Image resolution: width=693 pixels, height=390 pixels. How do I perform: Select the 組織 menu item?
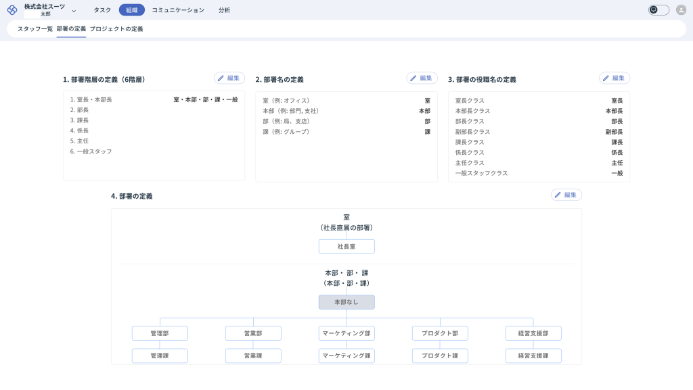point(131,10)
